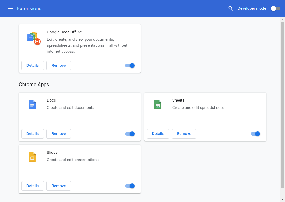
Task: Click the Slides app name text
Action: pos(52,152)
